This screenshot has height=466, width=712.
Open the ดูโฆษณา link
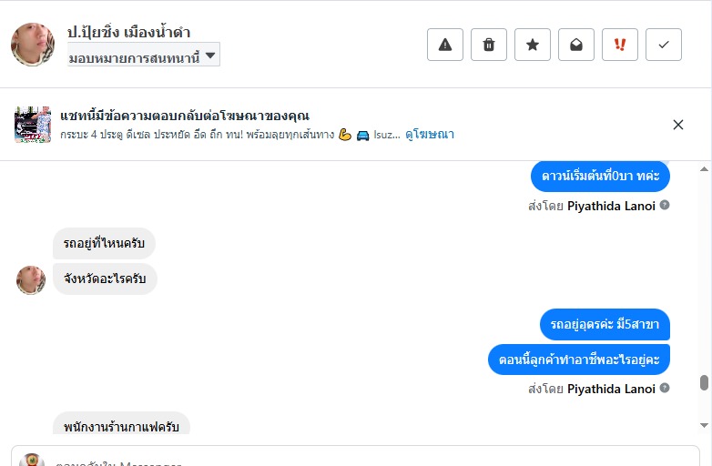point(430,135)
